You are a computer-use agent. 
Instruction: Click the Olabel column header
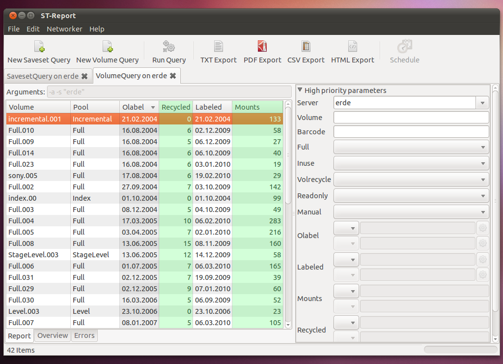coord(139,107)
